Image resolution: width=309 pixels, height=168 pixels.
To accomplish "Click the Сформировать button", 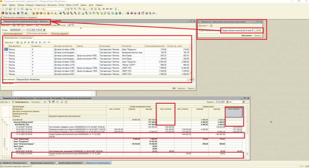I will pos(21,102).
